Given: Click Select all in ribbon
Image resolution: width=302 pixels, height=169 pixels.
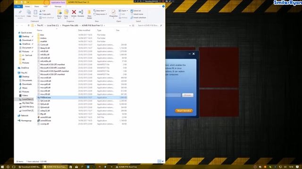Looking at the screenshot, I should tap(136, 11).
